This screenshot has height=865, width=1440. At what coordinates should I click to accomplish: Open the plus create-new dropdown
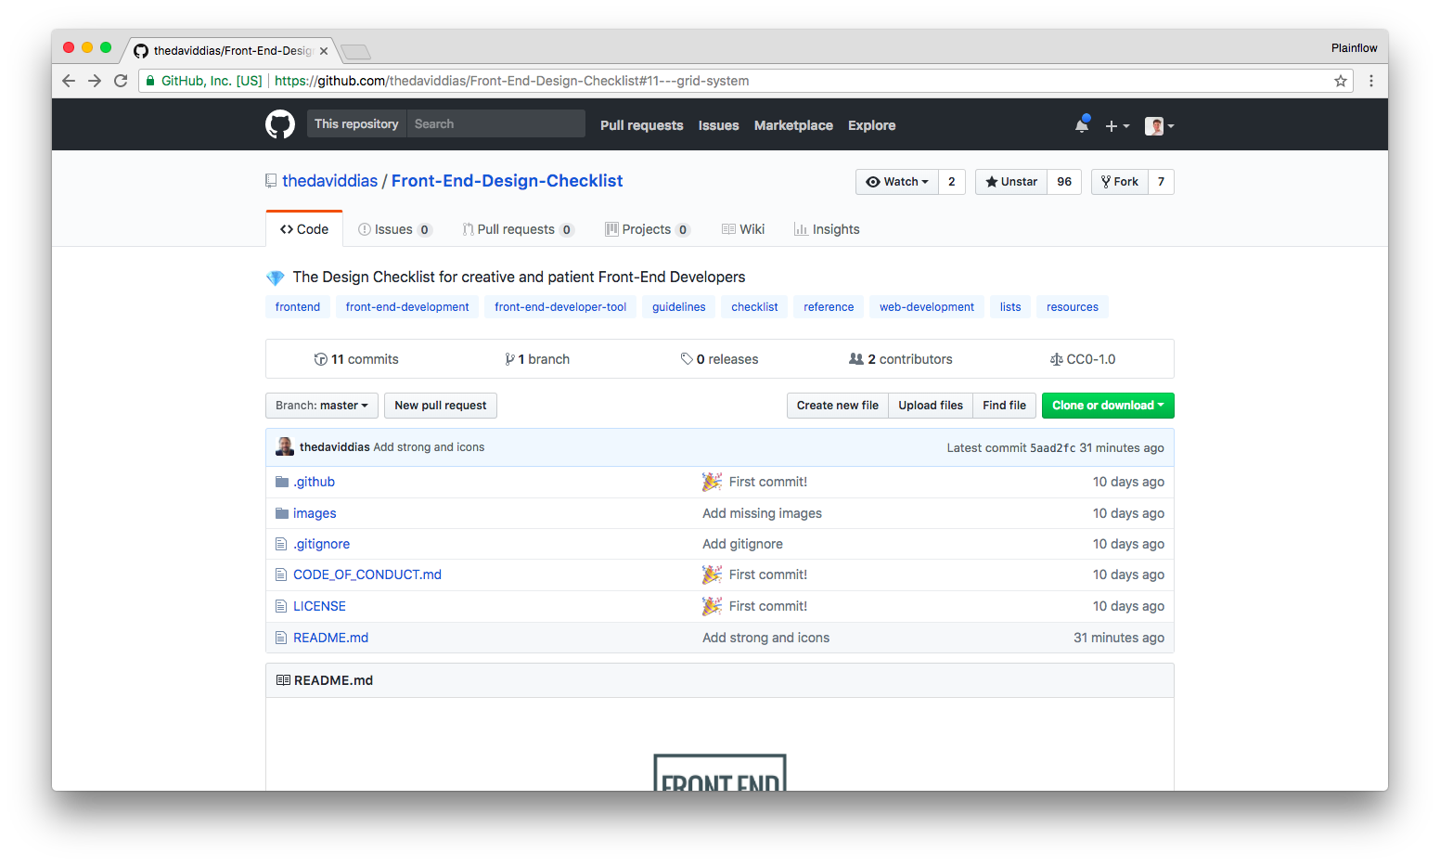[1117, 126]
